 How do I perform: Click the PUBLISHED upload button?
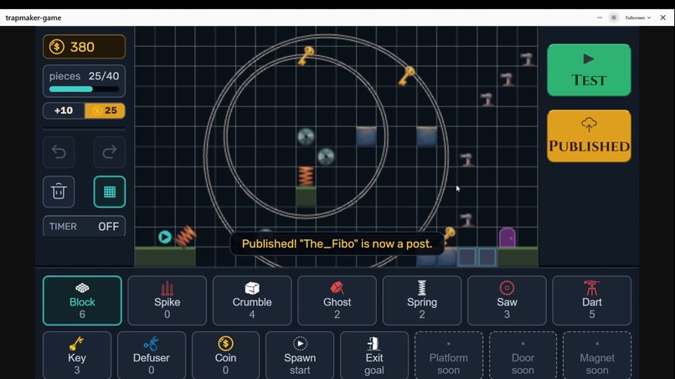pyautogui.click(x=589, y=136)
